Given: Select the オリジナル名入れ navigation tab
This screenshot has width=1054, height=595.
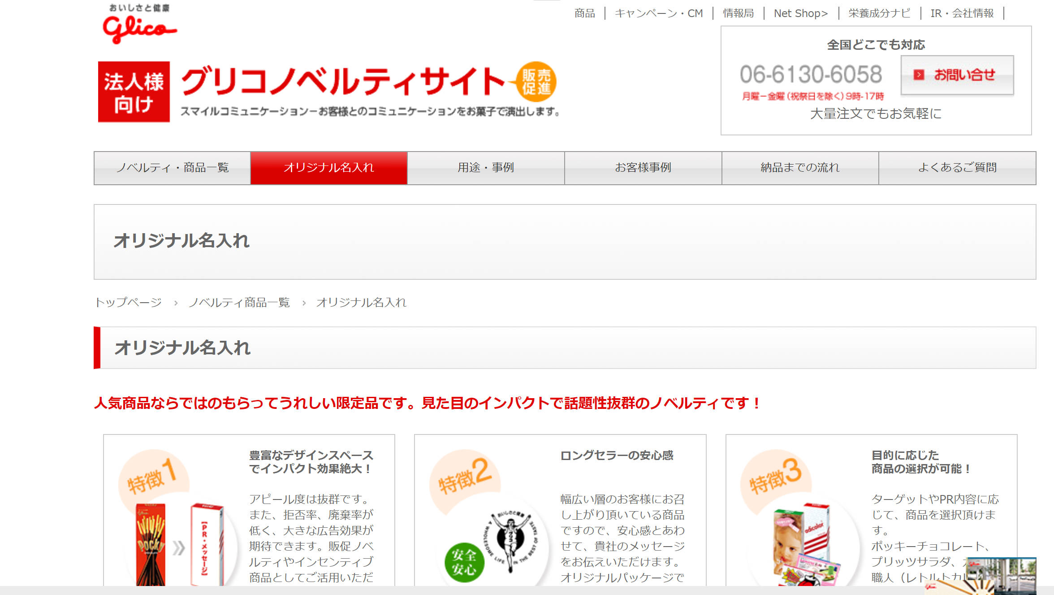Looking at the screenshot, I should [x=329, y=168].
